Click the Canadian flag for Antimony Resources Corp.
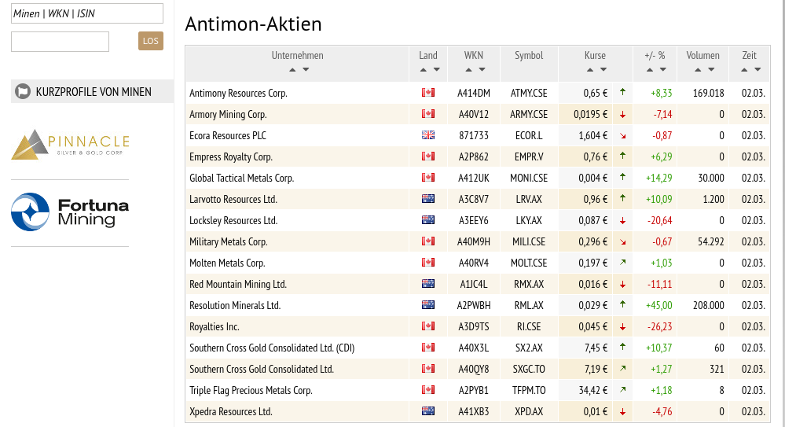Viewport: 785px width, 427px height. 428,93
